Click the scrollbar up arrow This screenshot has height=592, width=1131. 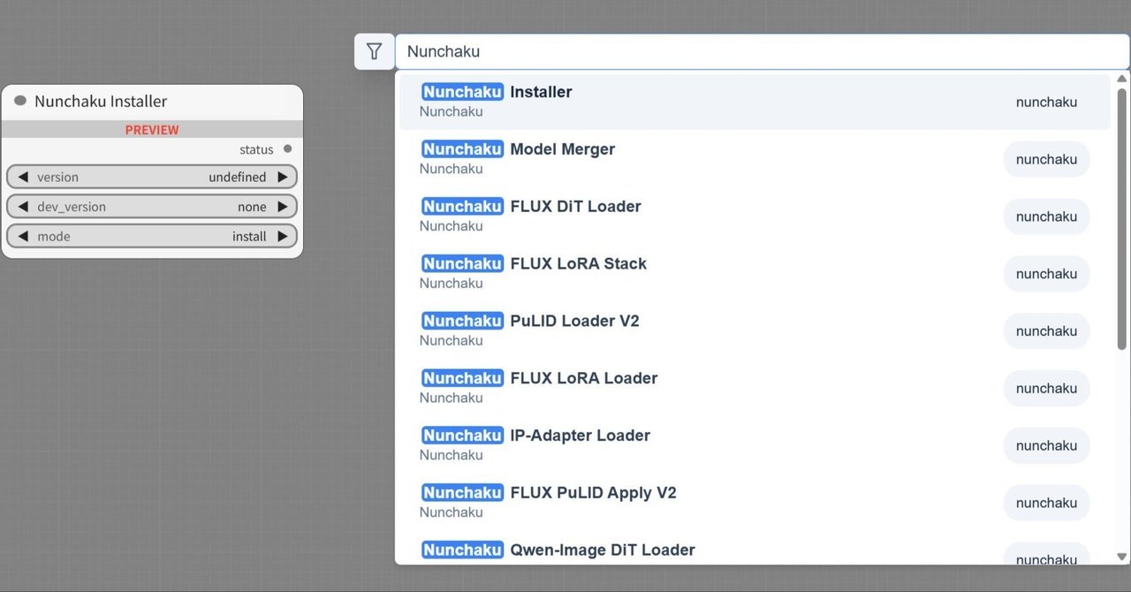(x=1123, y=77)
